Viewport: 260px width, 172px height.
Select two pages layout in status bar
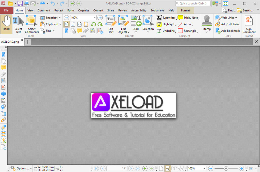[174, 168]
